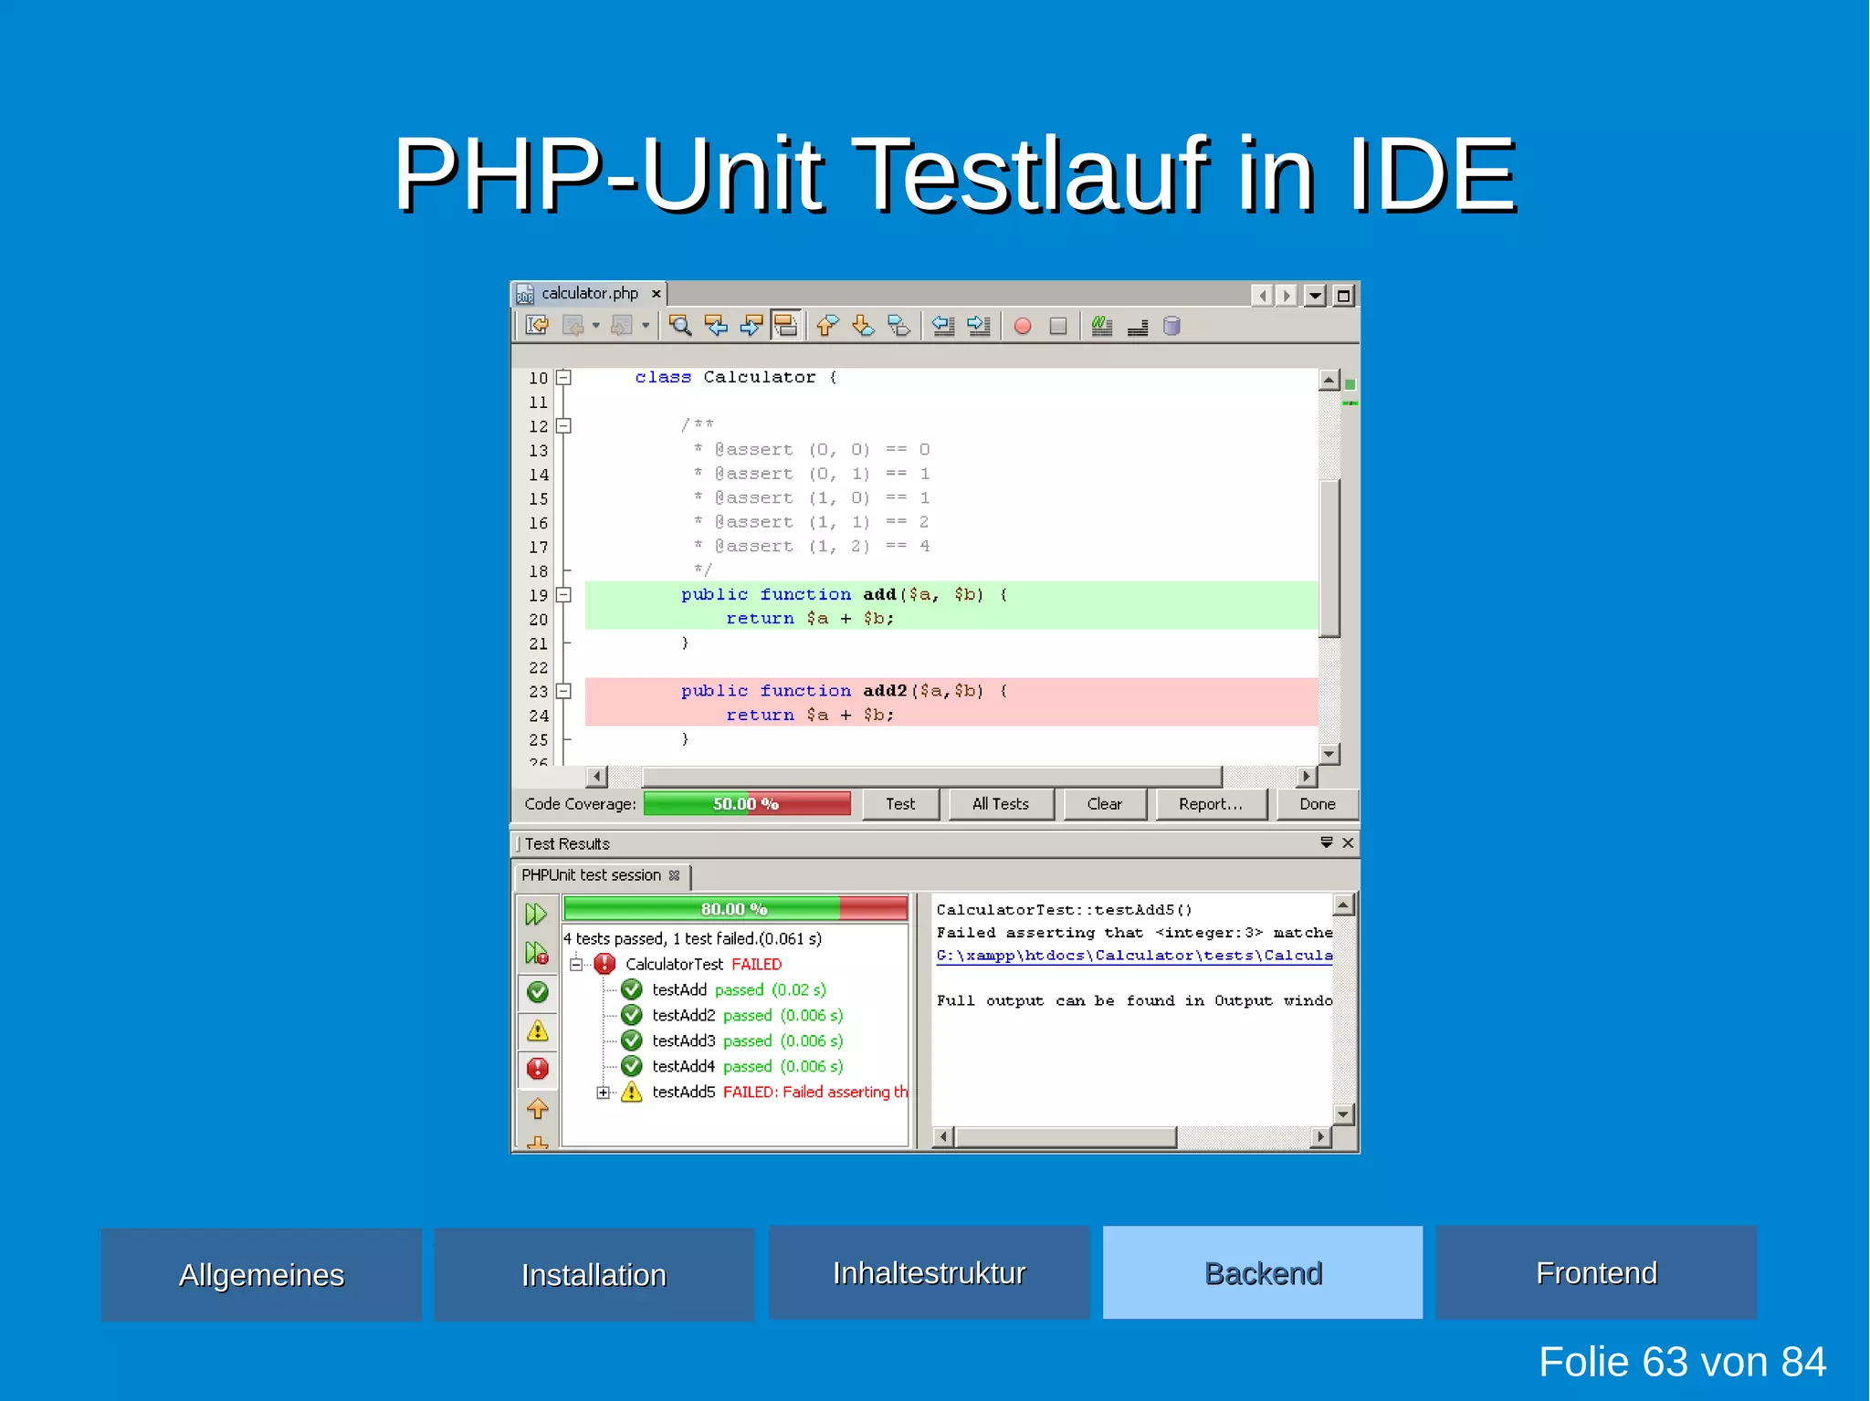Screen dimensions: 1870x1401
Task: Click the Last Edit location icon
Action: [537, 325]
